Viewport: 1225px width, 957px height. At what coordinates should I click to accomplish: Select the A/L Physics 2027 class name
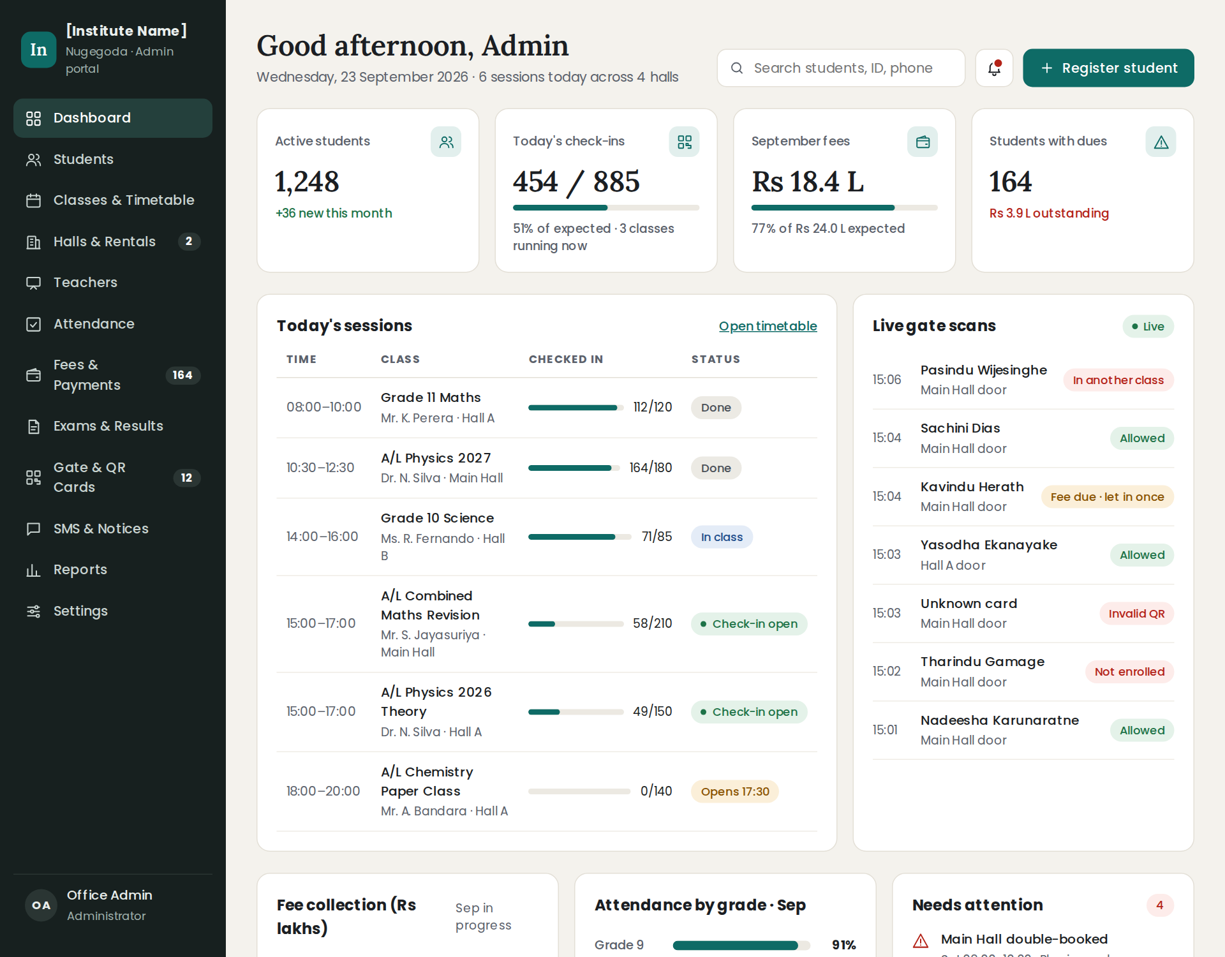[x=436, y=458]
